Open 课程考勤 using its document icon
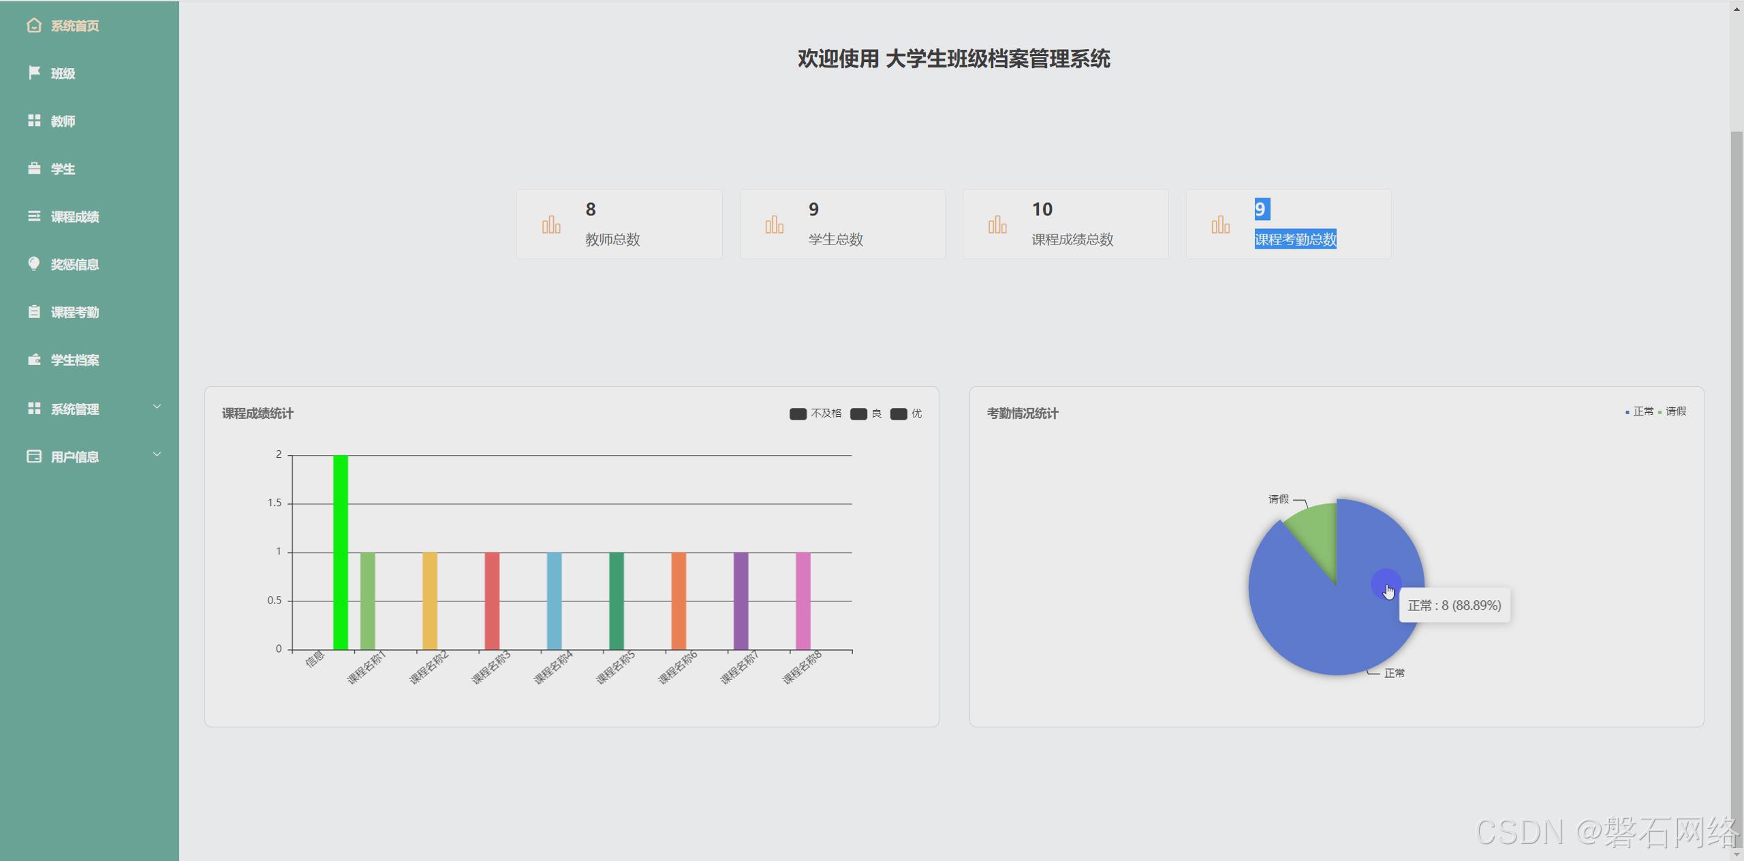The height and width of the screenshot is (861, 1744). [34, 312]
